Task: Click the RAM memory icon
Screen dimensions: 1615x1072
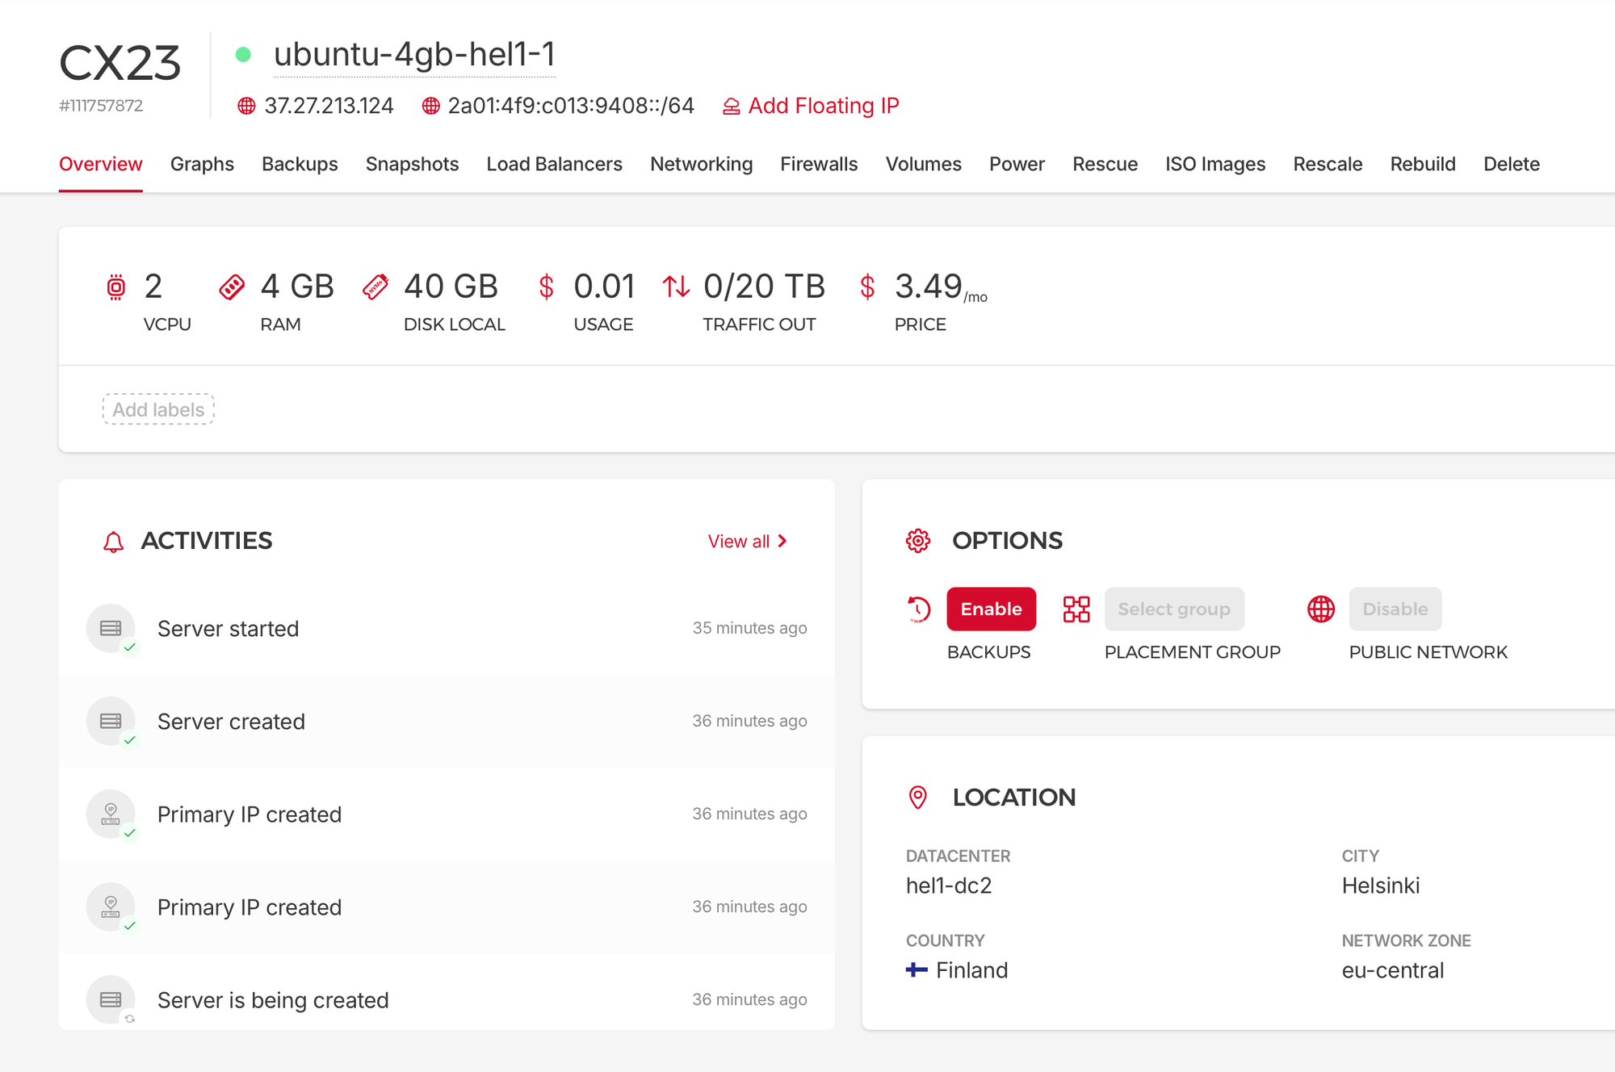Action: (x=232, y=287)
